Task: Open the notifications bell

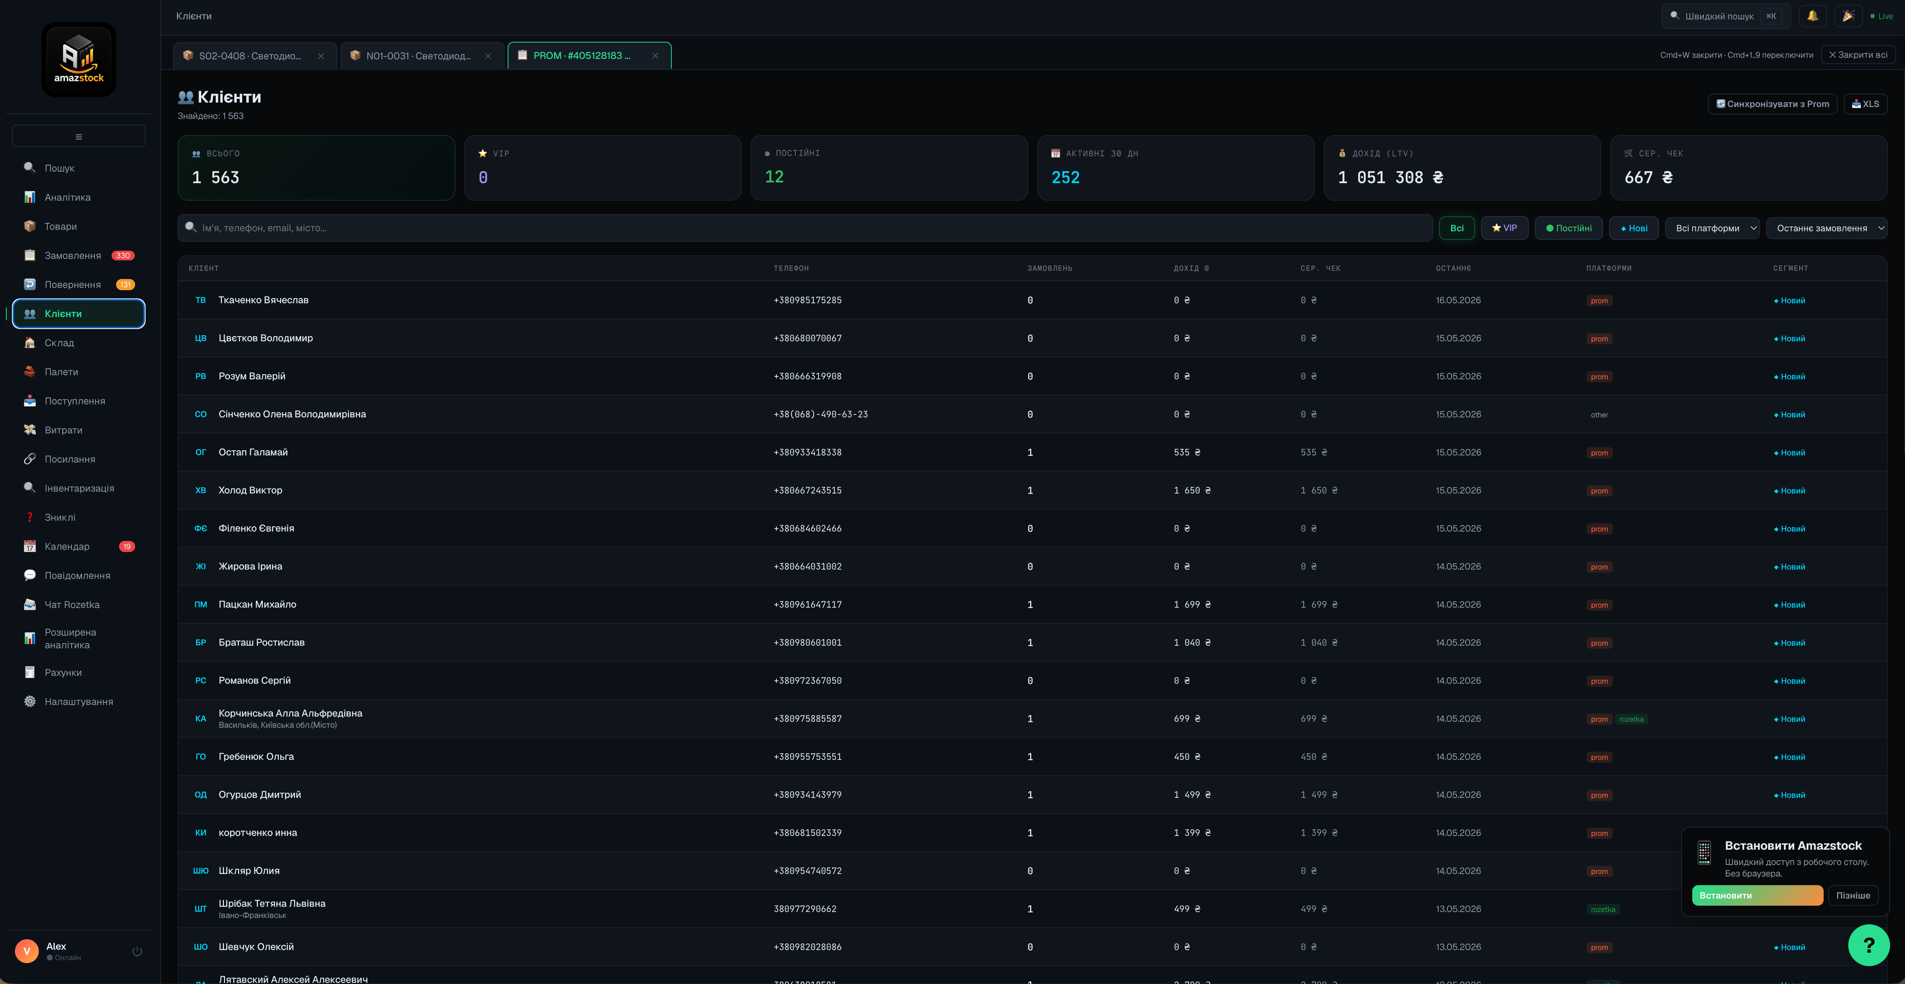Action: 1812,16
